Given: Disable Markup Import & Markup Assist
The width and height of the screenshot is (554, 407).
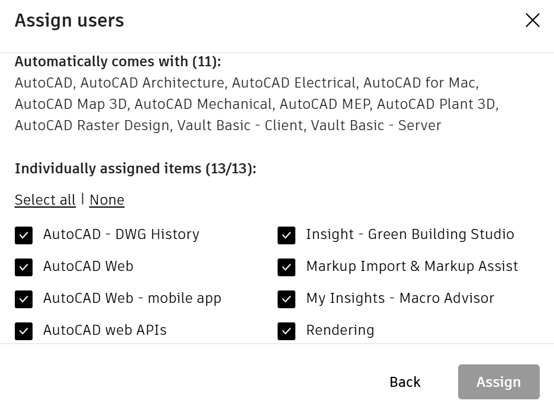Looking at the screenshot, I should pyautogui.click(x=286, y=267).
